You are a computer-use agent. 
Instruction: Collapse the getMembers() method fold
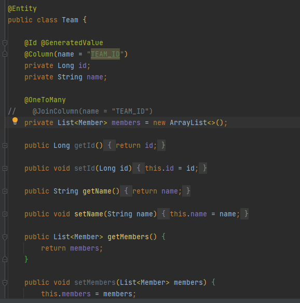click(5, 237)
